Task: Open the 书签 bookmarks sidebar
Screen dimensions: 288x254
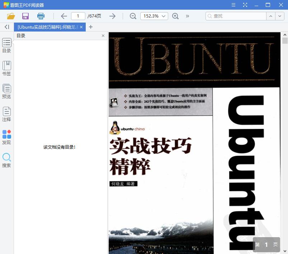Action: pos(6,68)
